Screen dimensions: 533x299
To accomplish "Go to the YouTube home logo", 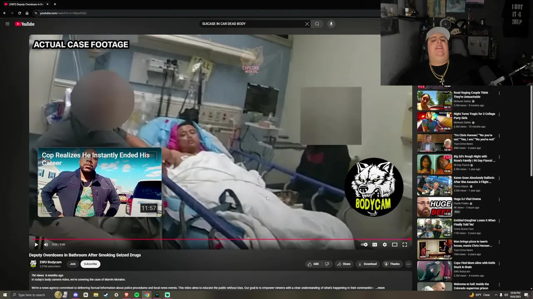I will pyautogui.click(x=25, y=24).
